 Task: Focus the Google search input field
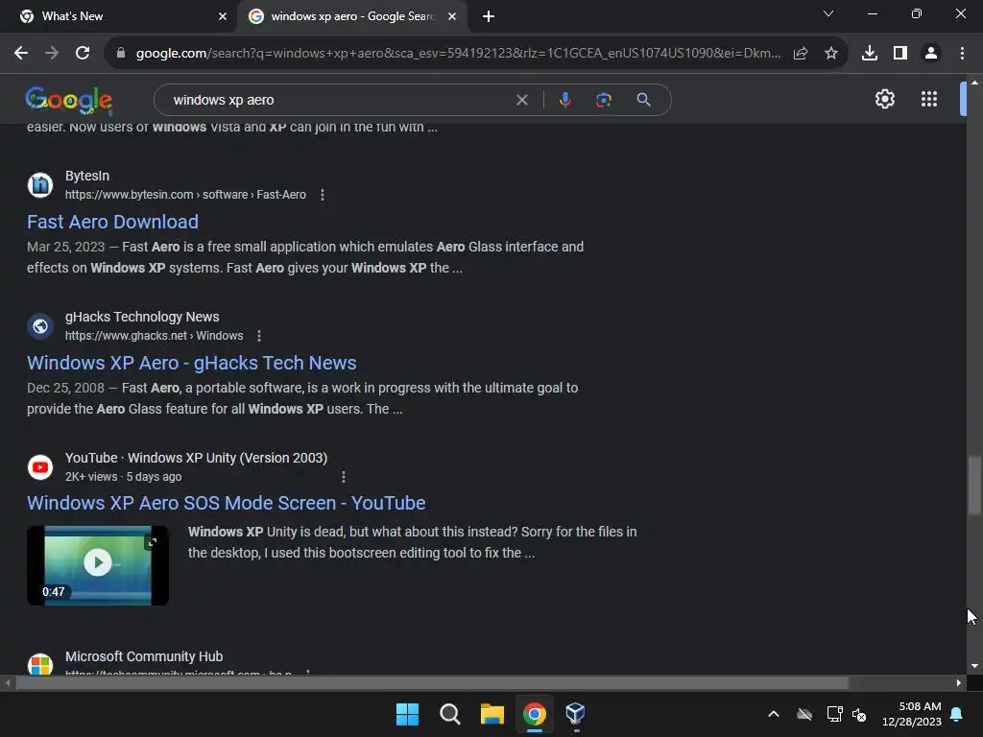[x=339, y=100]
